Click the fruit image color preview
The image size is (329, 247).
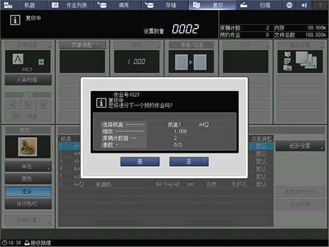pyautogui.click(x=27, y=146)
